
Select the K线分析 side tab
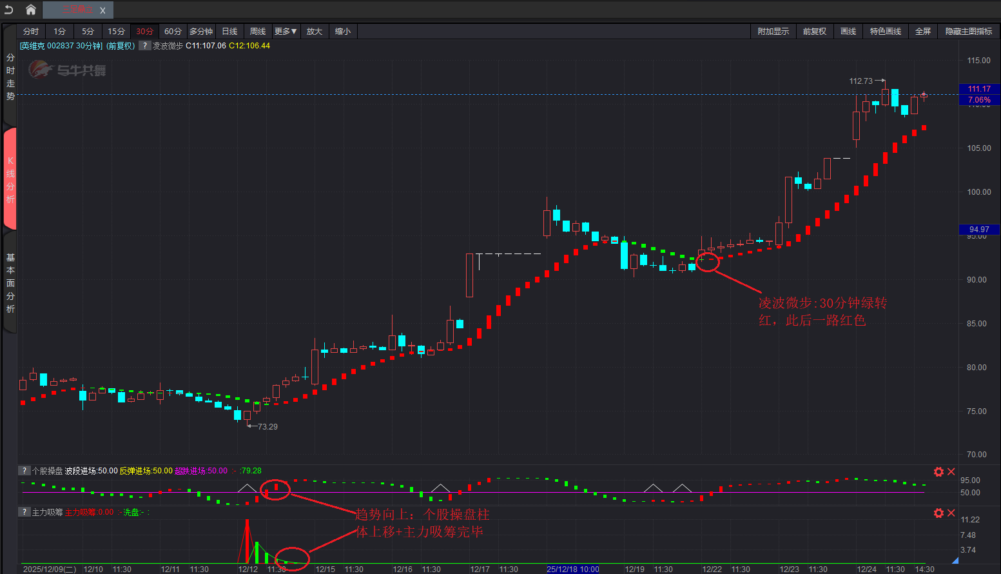[10, 179]
